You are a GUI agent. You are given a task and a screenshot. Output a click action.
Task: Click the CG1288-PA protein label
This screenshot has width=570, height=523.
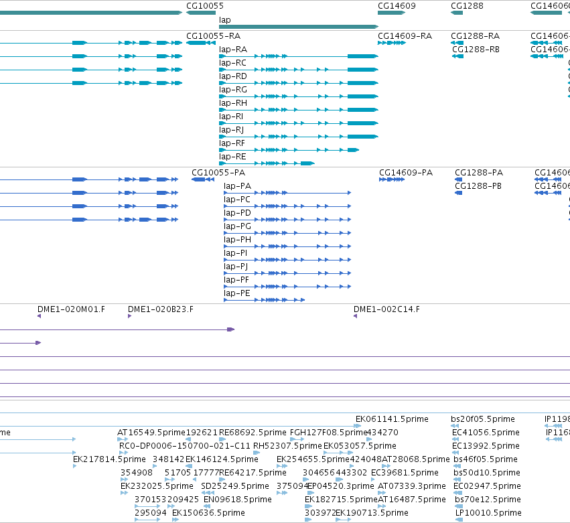(x=479, y=173)
